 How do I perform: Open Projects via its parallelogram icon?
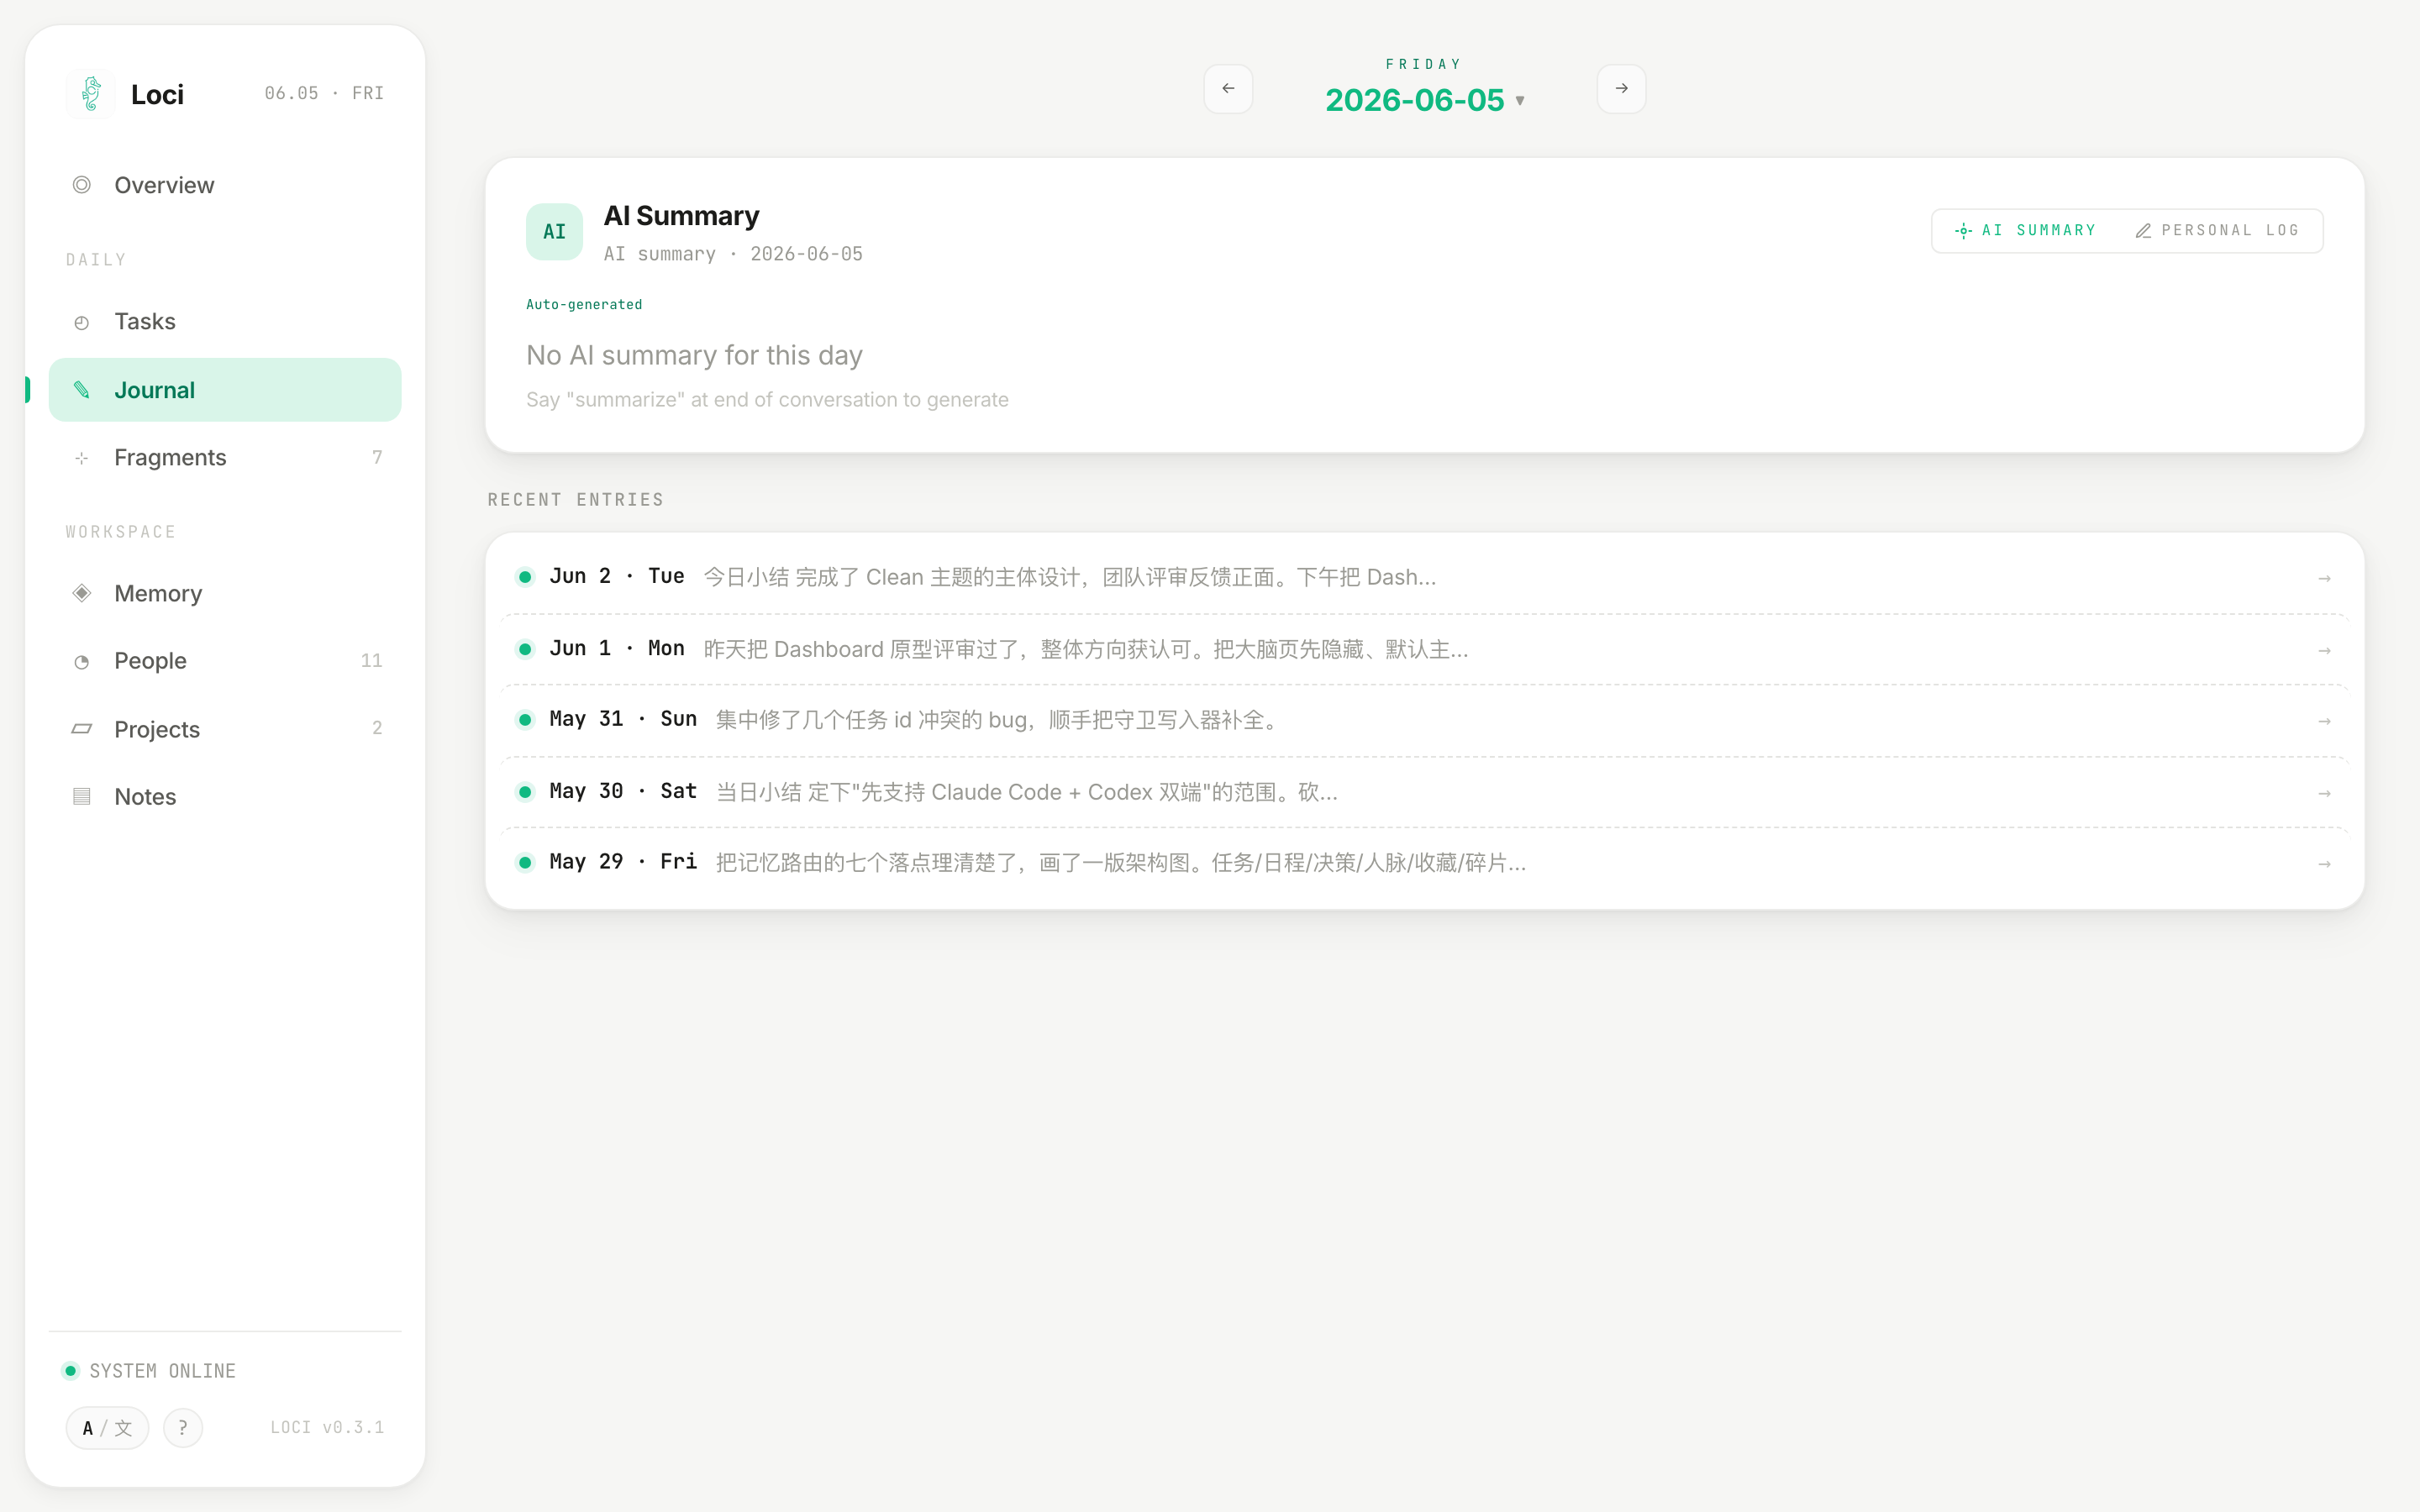click(82, 729)
